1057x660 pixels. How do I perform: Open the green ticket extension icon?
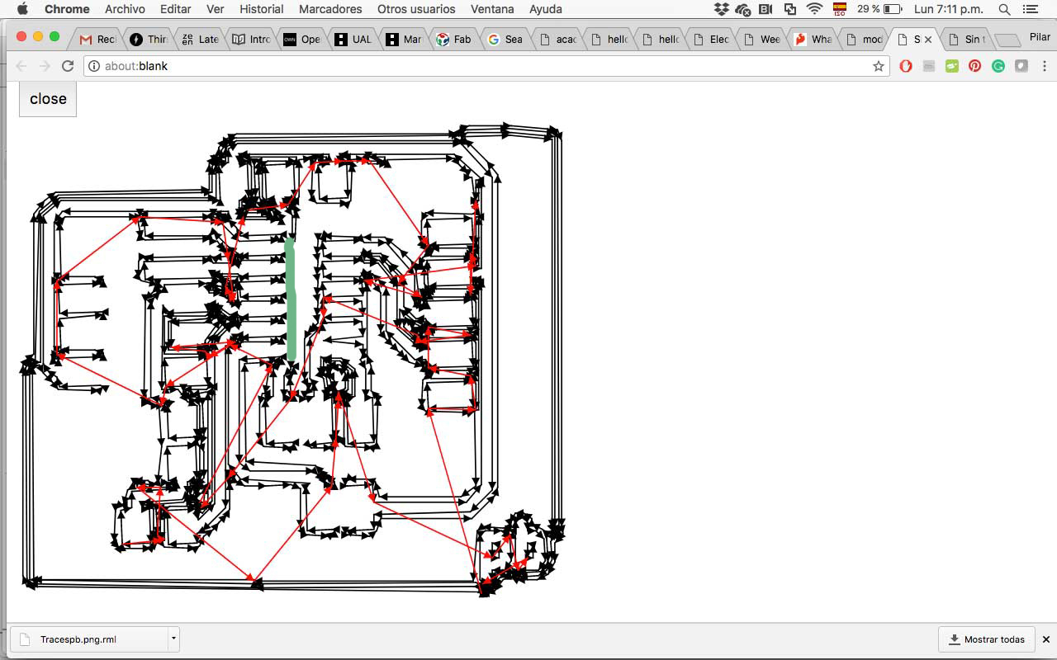[952, 66]
